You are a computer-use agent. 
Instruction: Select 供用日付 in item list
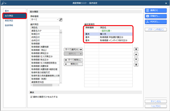point(45,37)
